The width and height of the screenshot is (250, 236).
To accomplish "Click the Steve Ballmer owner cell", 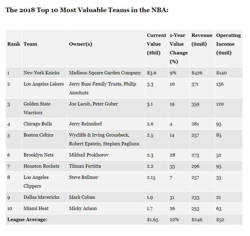I will pos(84,177).
